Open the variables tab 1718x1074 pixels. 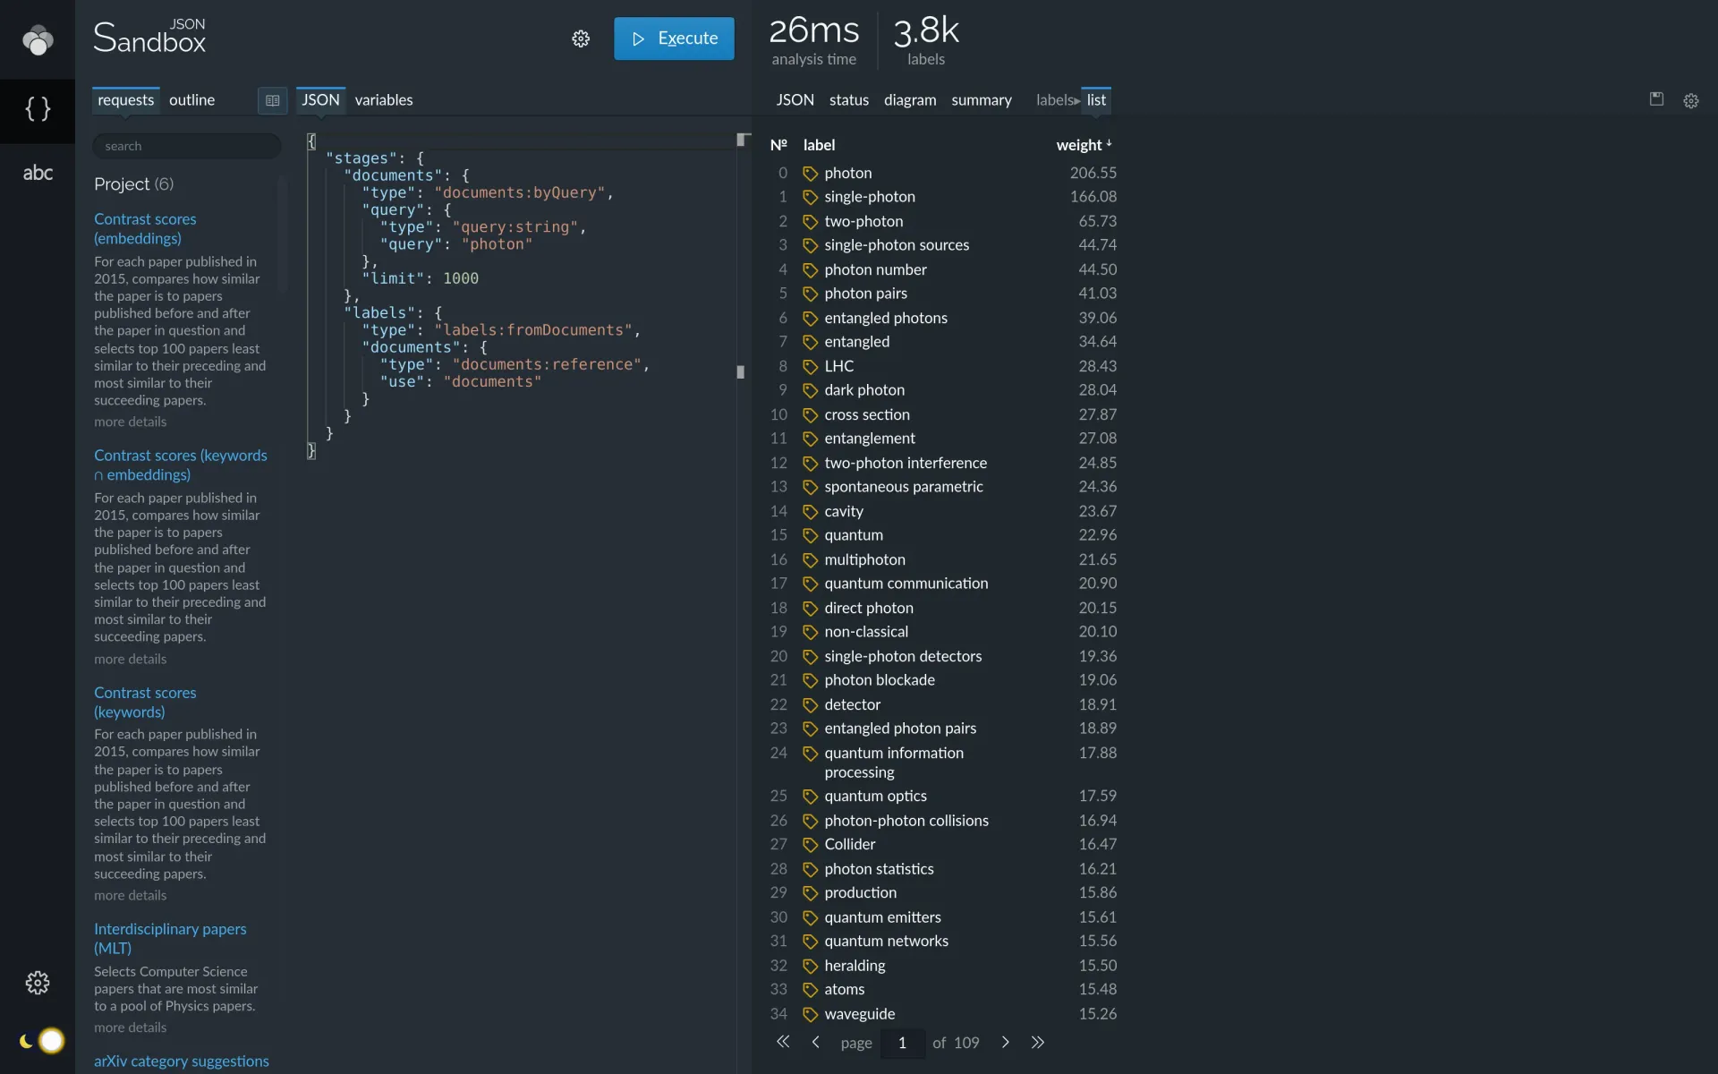[x=383, y=99]
